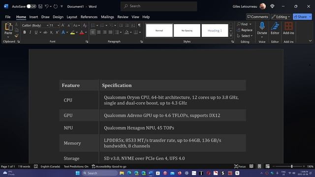Viewport: 315px width, 177px height.
Task: Switch to Print Layout view
Action: pyautogui.click(x=259, y=166)
